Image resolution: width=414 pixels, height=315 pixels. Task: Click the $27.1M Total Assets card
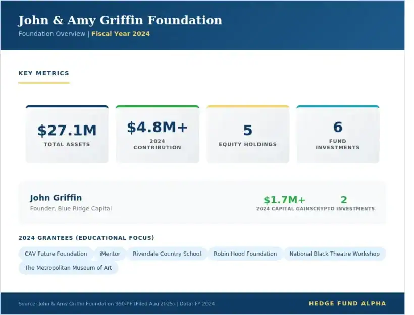[67, 135]
